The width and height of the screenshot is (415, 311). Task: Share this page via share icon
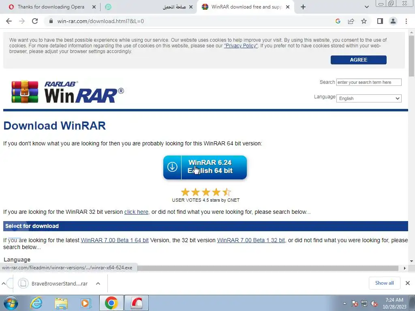coord(351,21)
